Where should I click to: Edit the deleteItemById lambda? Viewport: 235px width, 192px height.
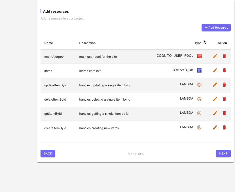point(215,99)
